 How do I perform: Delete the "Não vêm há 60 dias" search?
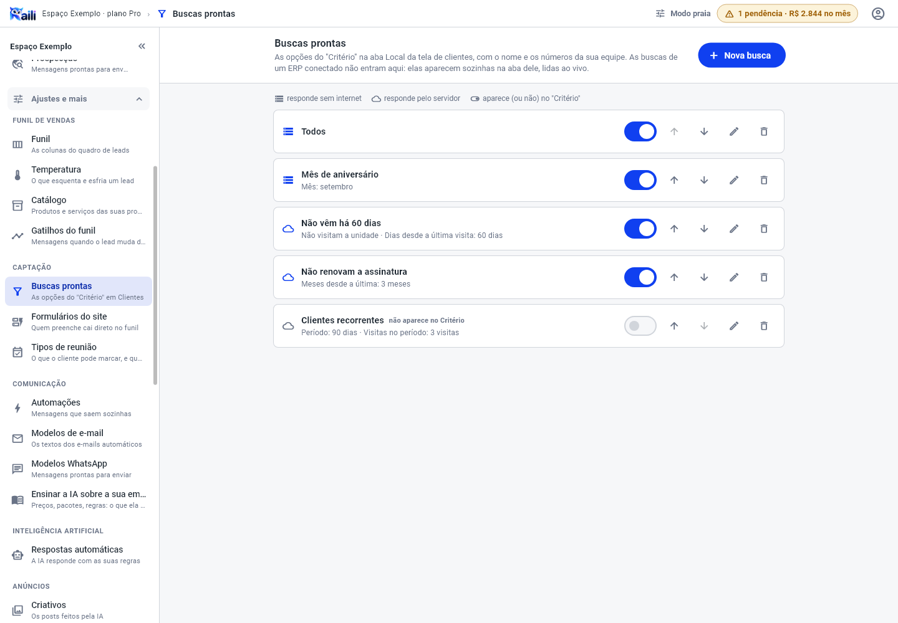click(764, 229)
